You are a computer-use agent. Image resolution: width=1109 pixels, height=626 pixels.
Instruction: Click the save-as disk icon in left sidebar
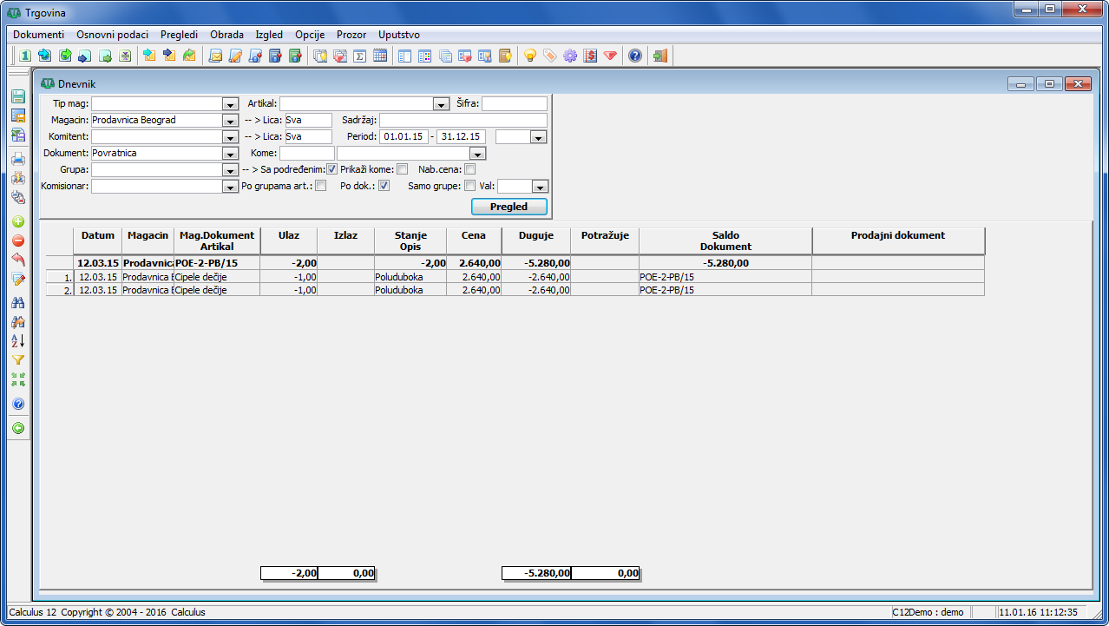(x=18, y=116)
